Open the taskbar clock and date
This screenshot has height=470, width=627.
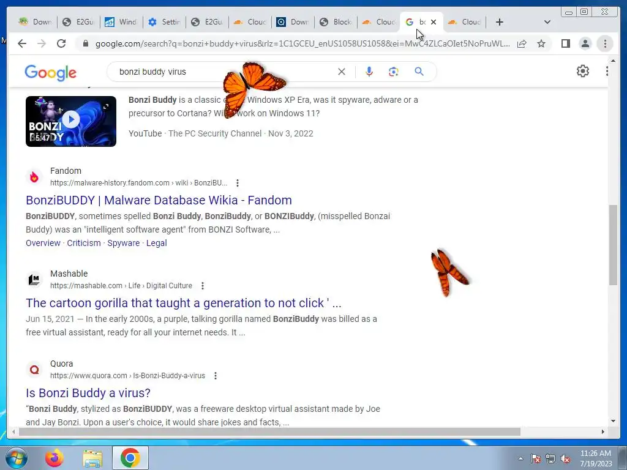click(596, 458)
